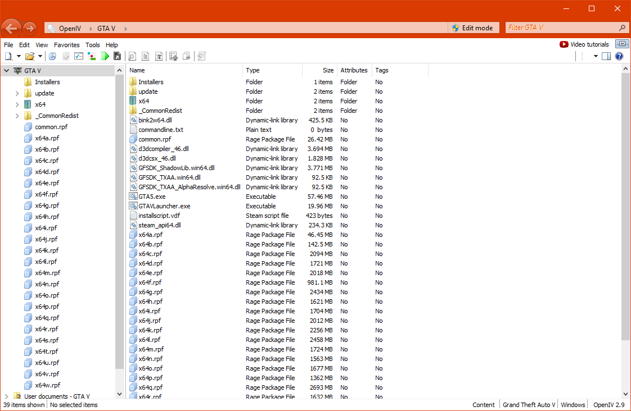Screen dimensions: 631x411
Task: Sort by the Attributes column header
Action: [354, 70]
